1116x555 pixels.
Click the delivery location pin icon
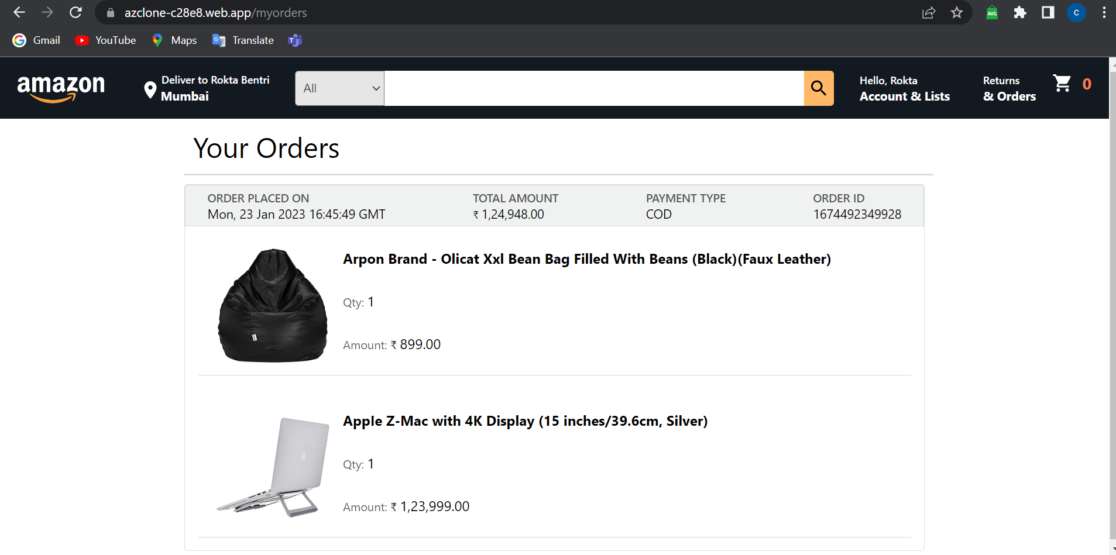click(x=150, y=89)
